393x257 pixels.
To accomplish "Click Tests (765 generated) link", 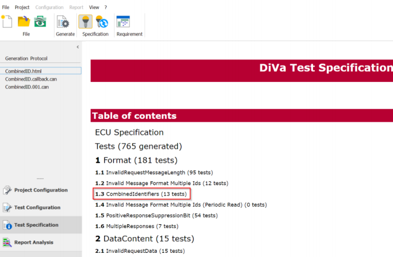I will click(138, 146).
